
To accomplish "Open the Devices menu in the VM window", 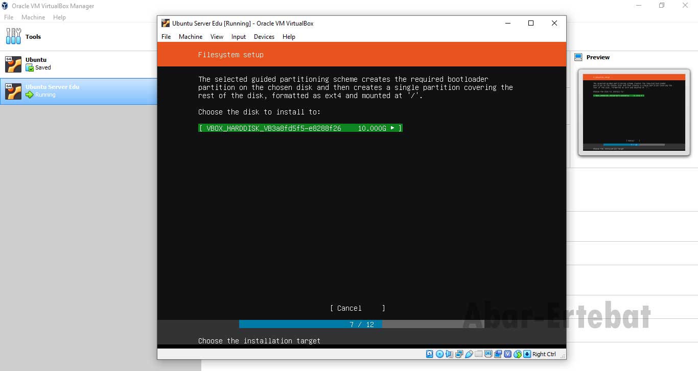I will tap(264, 37).
